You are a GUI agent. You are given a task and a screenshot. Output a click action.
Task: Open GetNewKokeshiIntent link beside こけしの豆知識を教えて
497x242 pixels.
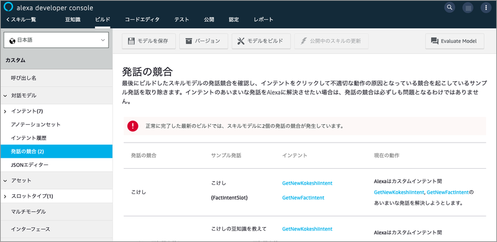pos(307,229)
